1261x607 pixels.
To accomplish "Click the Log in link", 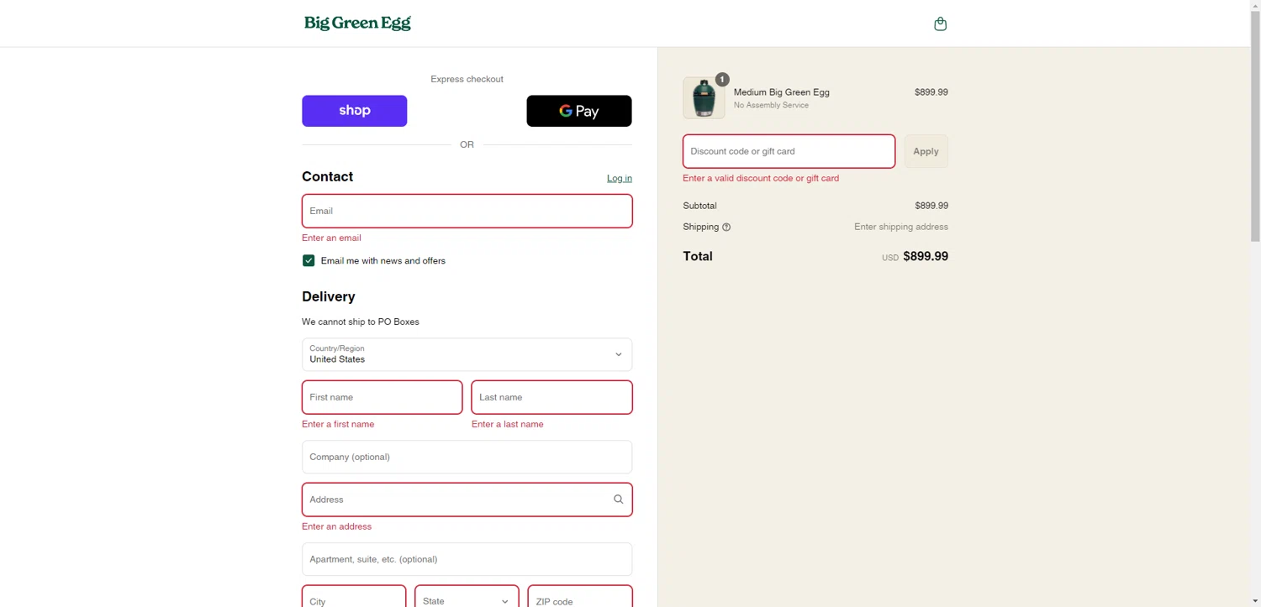I will point(620,178).
